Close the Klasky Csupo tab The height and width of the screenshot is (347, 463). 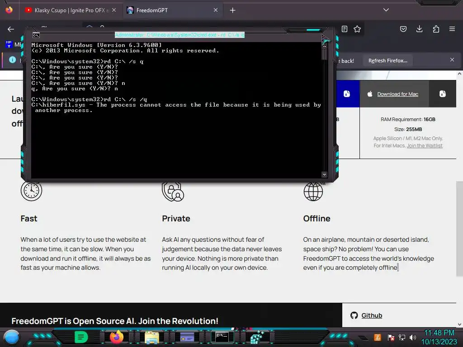pos(114,10)
